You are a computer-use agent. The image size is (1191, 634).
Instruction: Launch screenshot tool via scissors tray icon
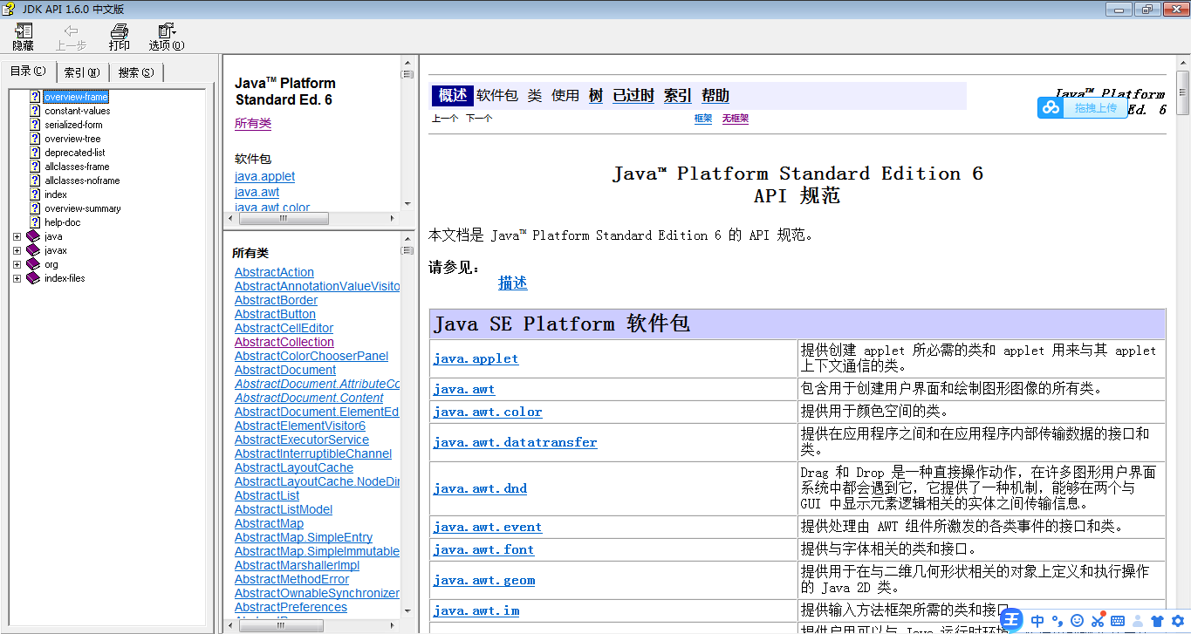coord(1098,621)
